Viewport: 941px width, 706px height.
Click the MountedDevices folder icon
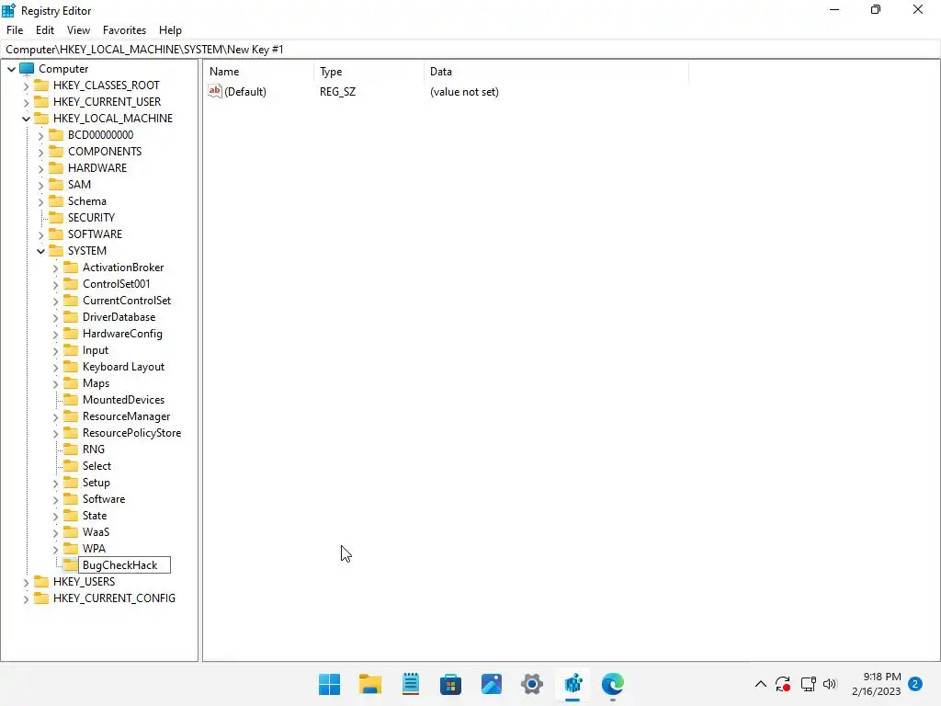(x=71, y=400)
